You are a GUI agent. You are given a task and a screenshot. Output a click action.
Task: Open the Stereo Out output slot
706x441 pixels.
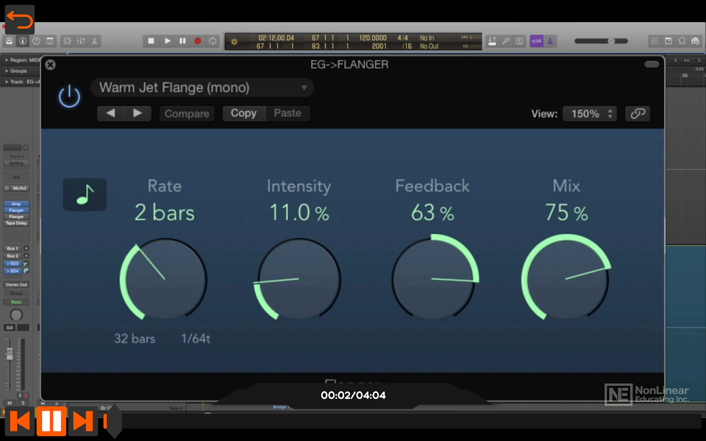click(x=16, y=284)
